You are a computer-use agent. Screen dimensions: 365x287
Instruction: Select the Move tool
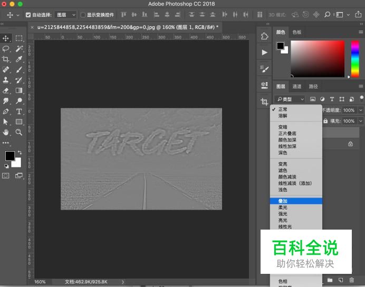pyautogui.click(x=6, y=38)
